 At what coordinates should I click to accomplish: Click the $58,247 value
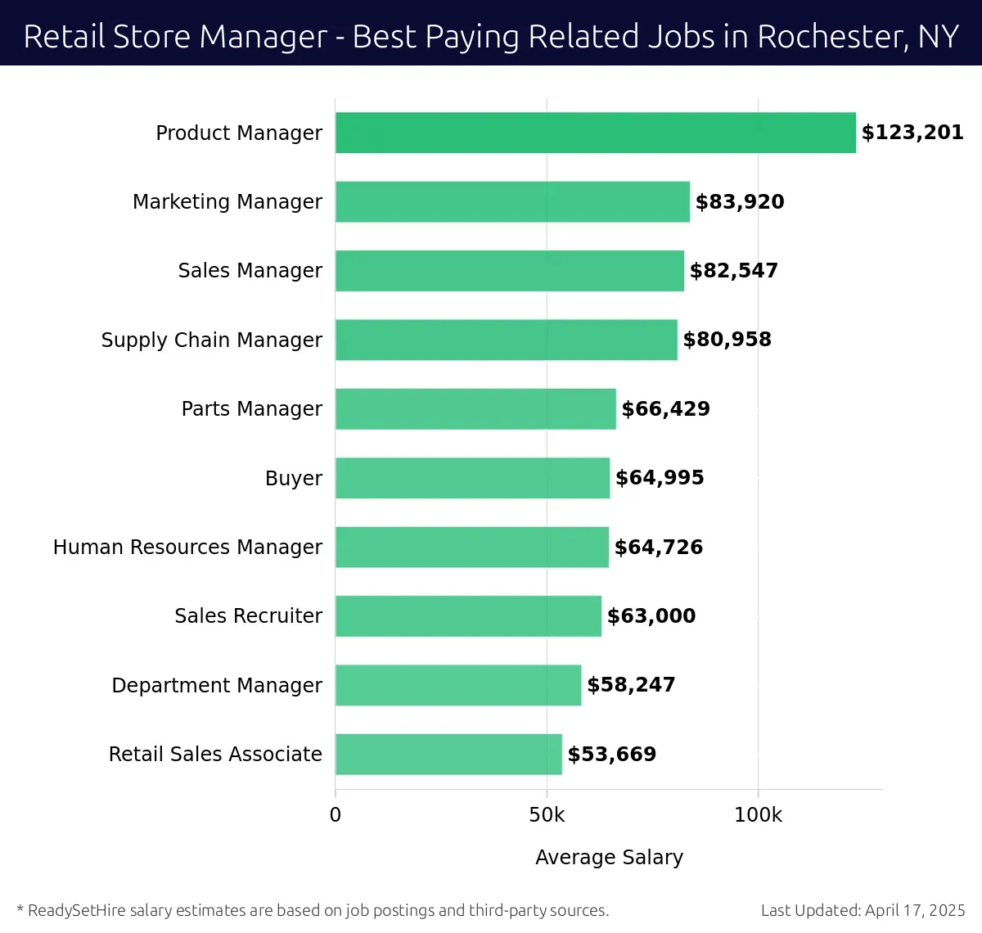(632, 685)
